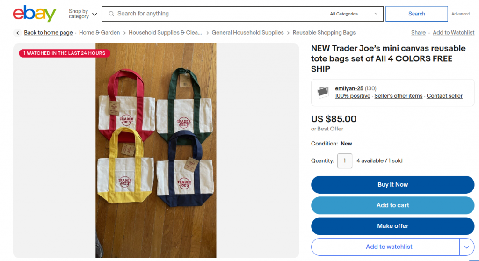Expand the All Categories dropdown

[x=353, y=14]
